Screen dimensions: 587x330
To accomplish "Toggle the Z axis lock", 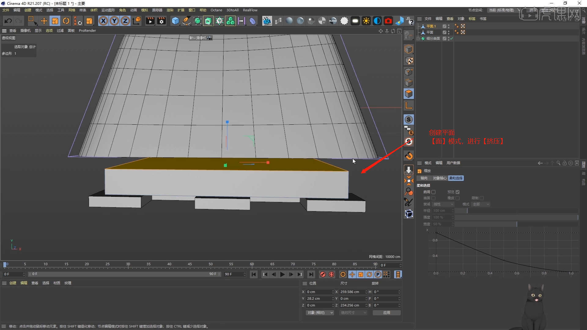I will pos(125,21).
